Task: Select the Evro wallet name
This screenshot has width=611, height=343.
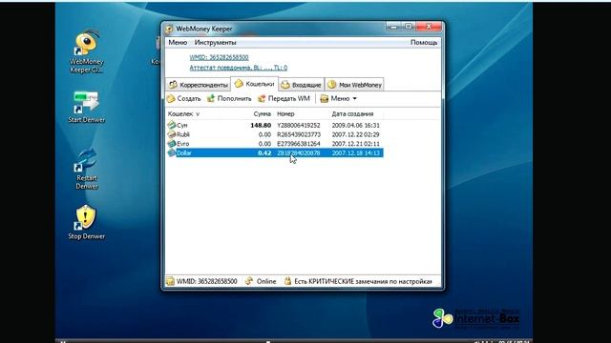Action: [x=182, y=144]
